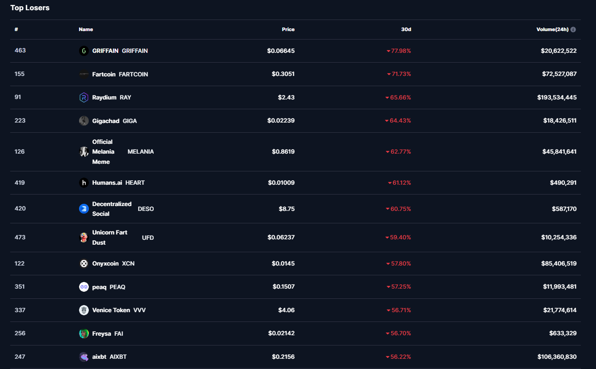The width and height of the screenshot is (596, 369).
Task: Sort by the Price column header
Action: click(x=288, y=30)
